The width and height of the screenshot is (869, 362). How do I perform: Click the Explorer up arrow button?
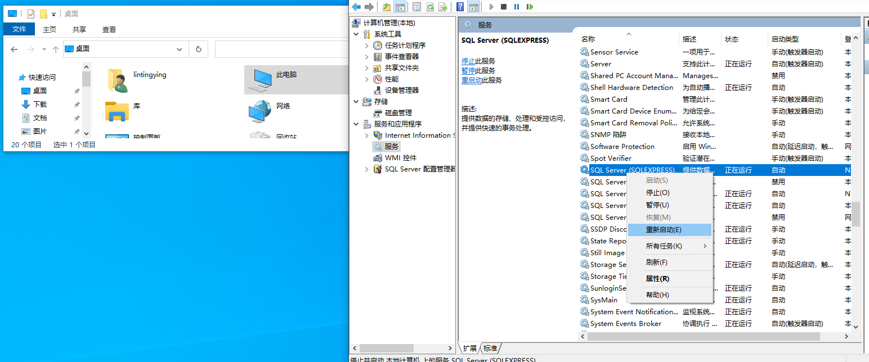tap(56, 49)
